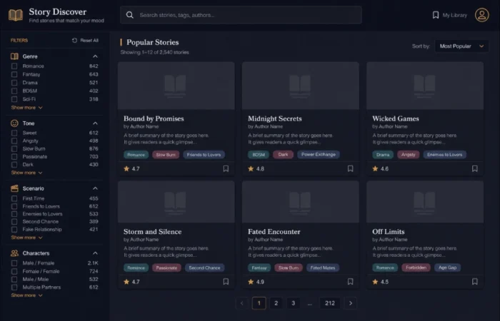Show more Scenario options

pyautogui.click(x=27, y=238)
